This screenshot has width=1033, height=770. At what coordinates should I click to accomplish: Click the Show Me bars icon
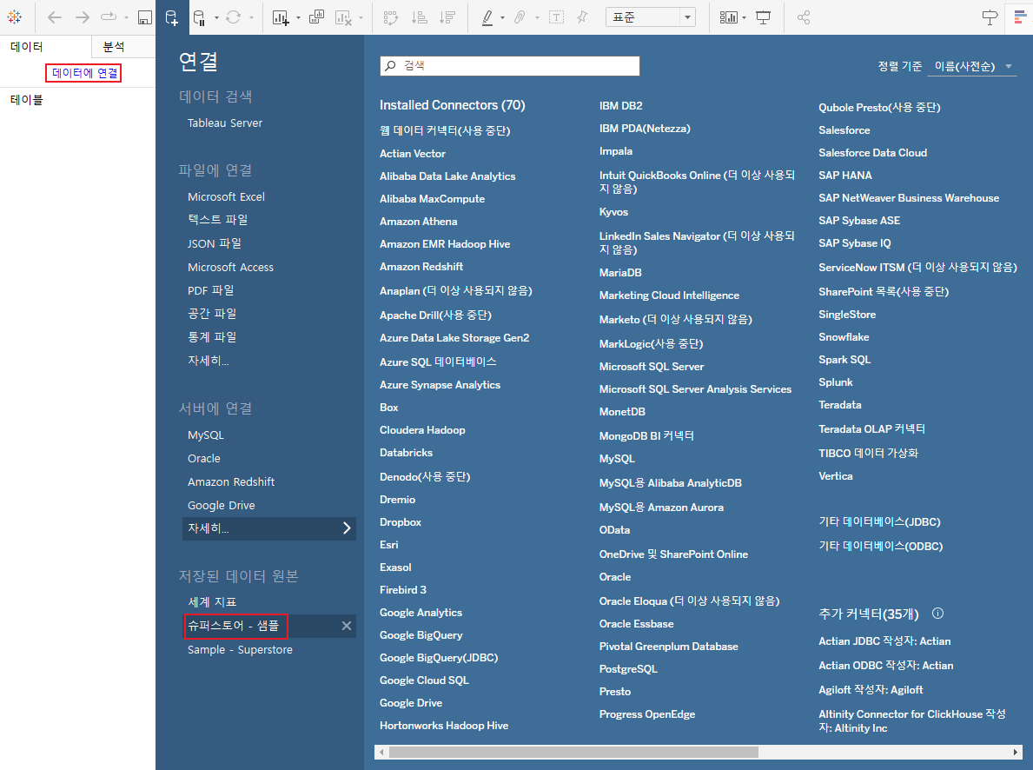coord(1020,17)
